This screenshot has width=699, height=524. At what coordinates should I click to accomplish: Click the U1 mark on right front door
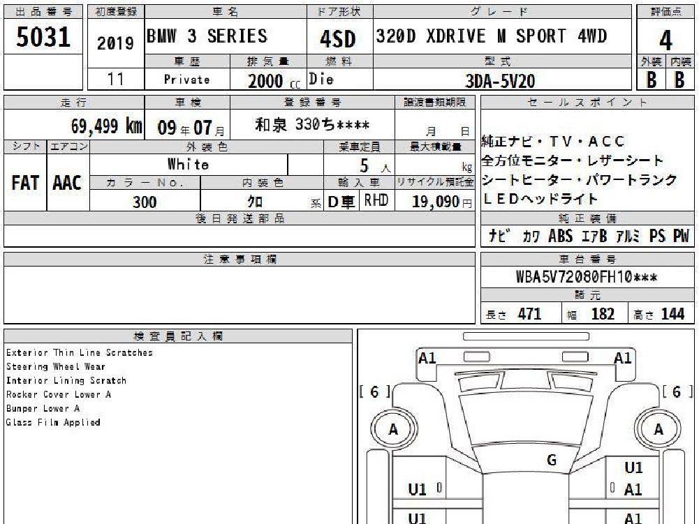633,467
